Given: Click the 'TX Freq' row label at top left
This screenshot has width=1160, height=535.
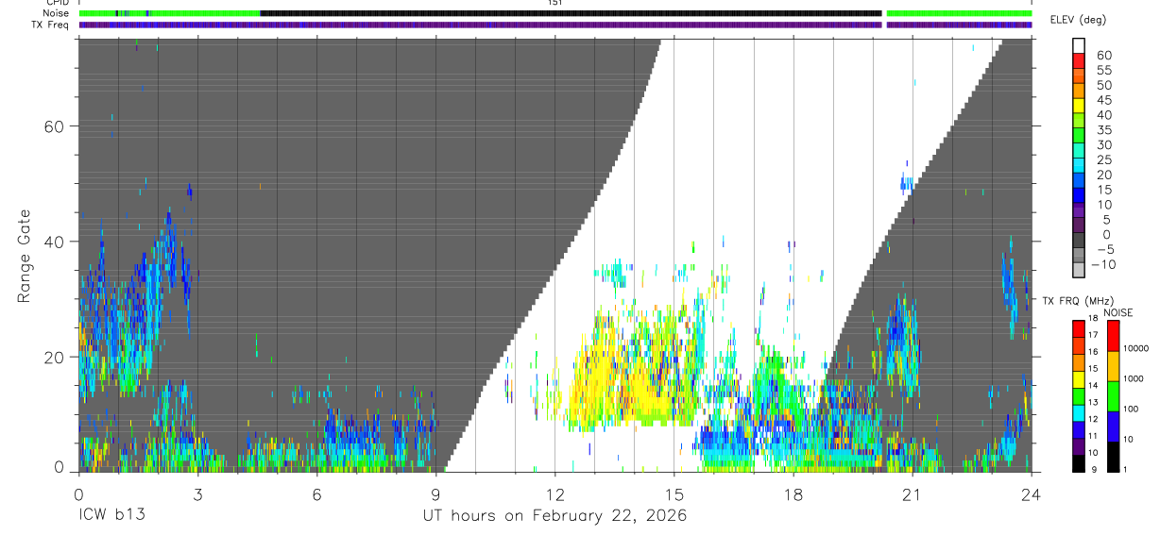Looking at the screenshot, I should pos(50,25).
